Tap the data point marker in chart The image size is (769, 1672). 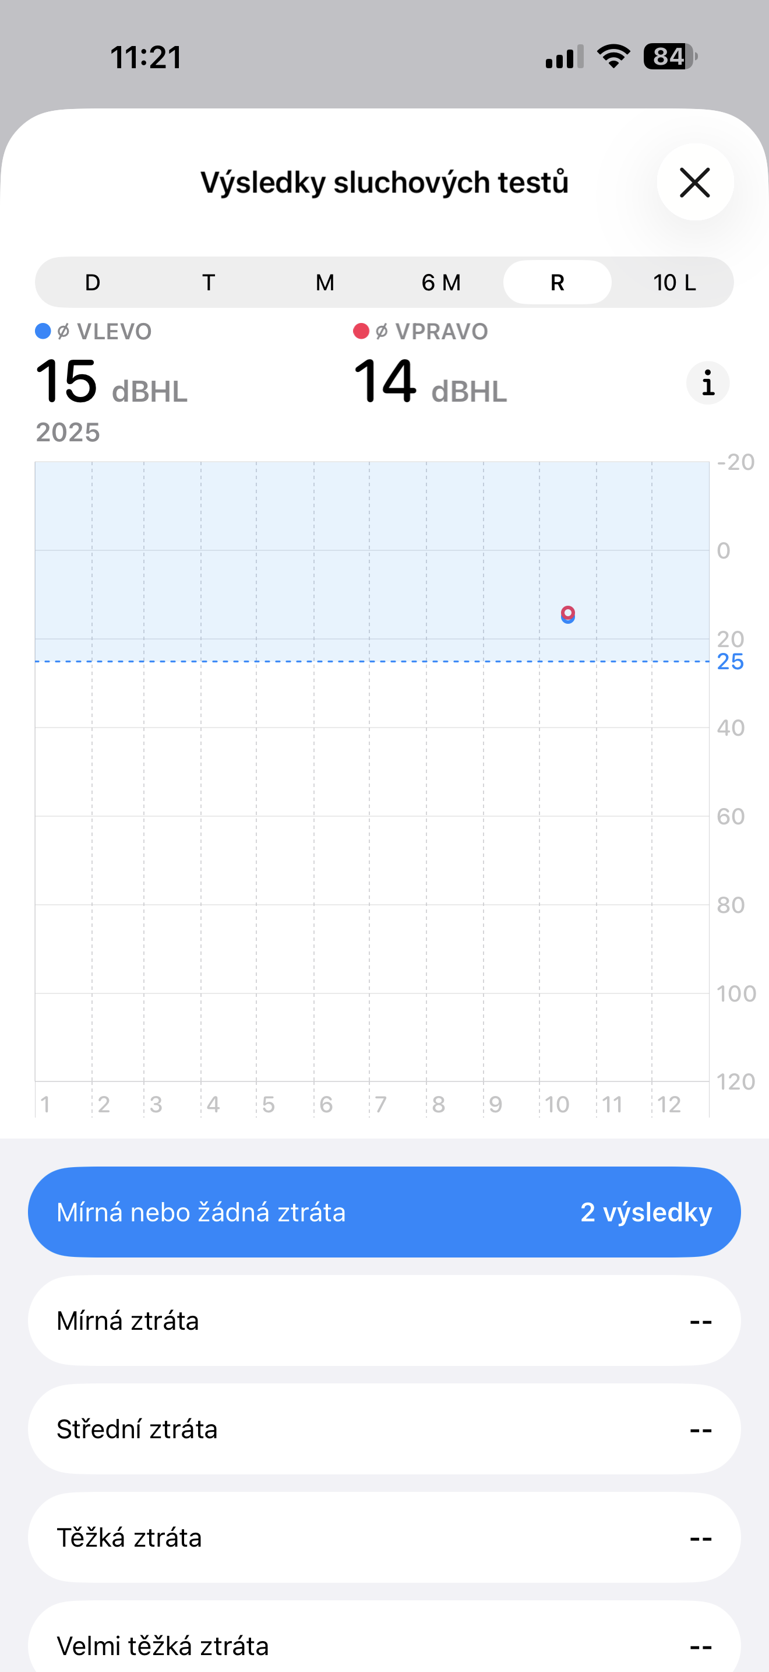coord(568,614)
